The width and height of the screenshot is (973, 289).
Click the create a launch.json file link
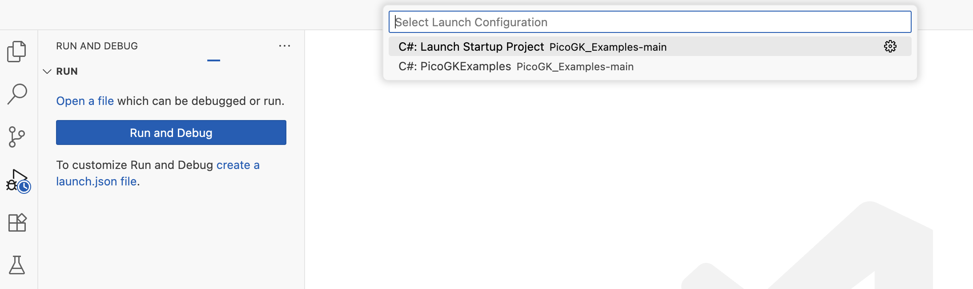click(x=158, y=173)
